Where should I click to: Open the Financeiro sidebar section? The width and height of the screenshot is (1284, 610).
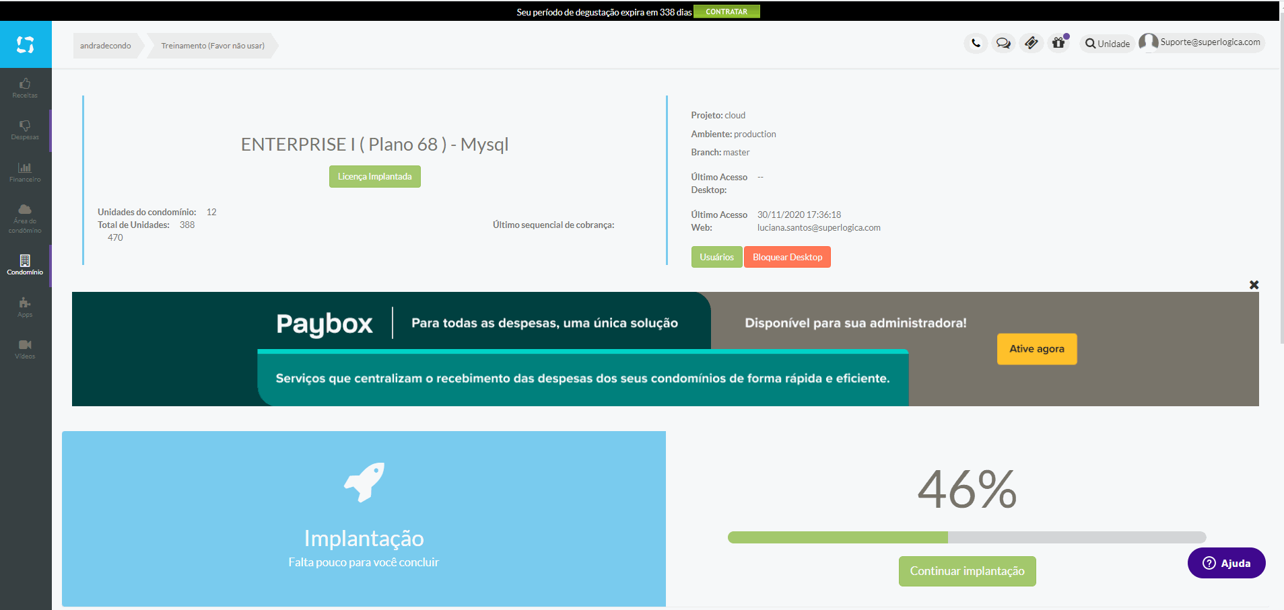(x=25, y=172)
